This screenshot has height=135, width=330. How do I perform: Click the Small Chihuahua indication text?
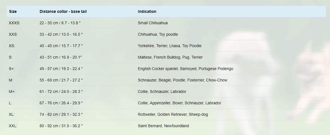click(x=153, y=23)
